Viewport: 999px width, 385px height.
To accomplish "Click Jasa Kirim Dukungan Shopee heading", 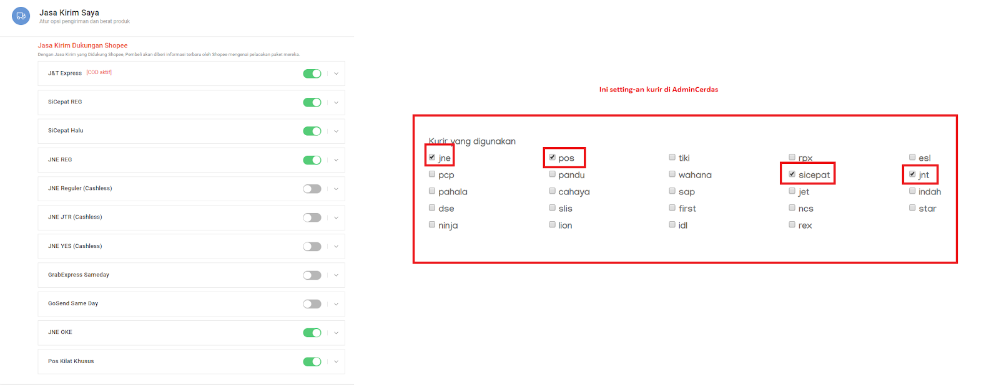I will click(82, 45).
